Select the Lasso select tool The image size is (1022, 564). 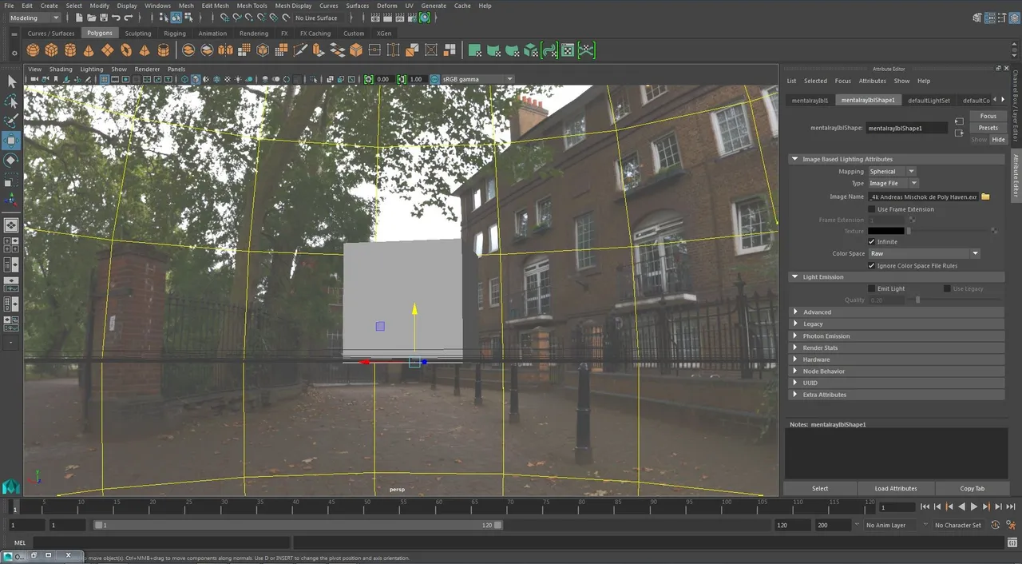[11, 101]
